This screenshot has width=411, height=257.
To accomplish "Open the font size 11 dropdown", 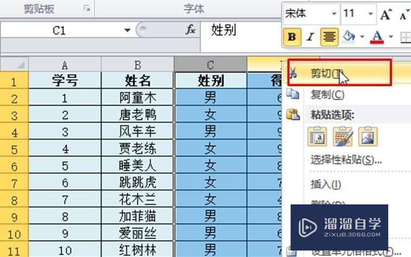I will click(371, 14).
